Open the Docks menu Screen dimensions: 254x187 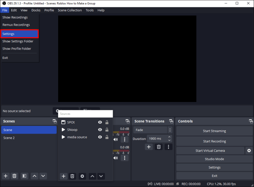tap(36, 10)
